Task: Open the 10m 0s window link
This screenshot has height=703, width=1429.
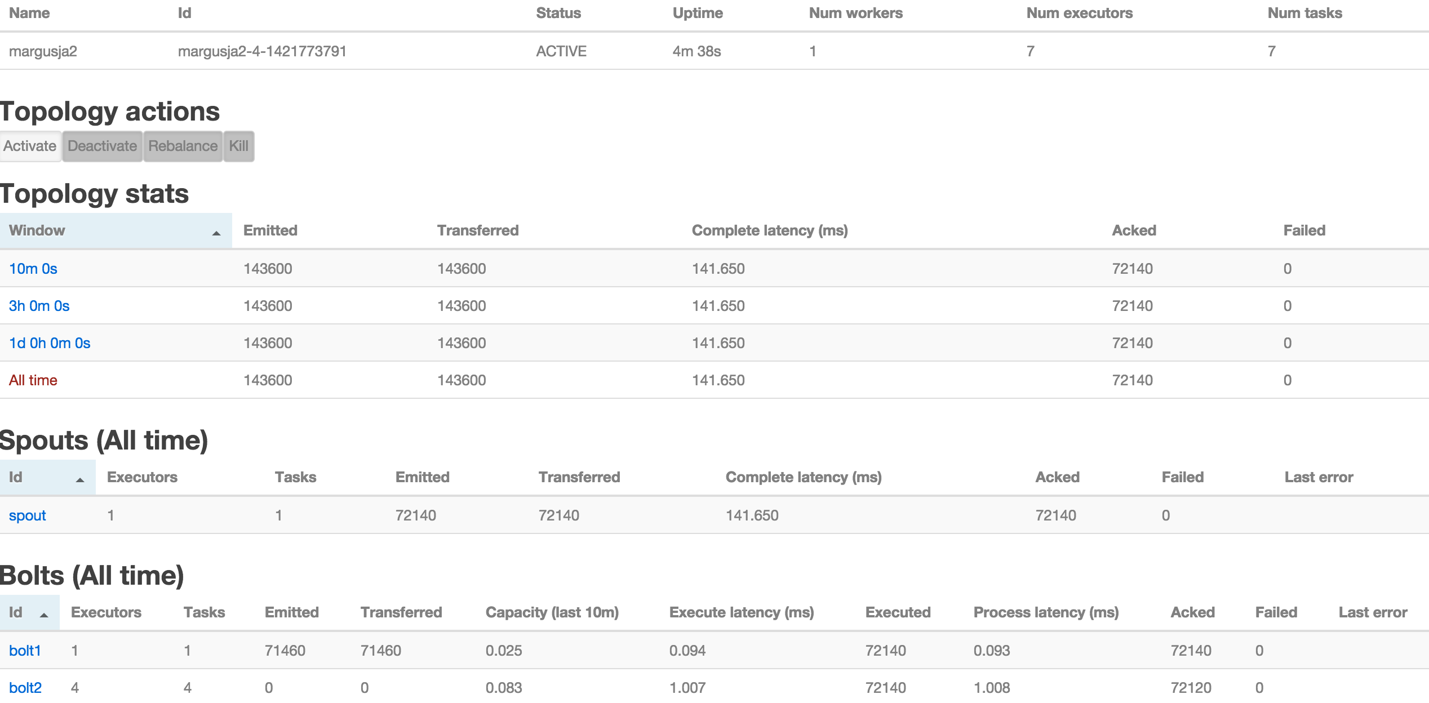Action: (33, 269)
